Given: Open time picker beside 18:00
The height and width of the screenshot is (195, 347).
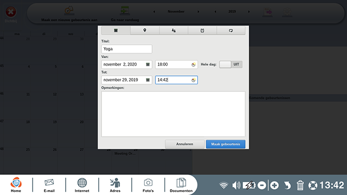Looking at the screenshot, I should pyautogui.click(x=193, y=65).
